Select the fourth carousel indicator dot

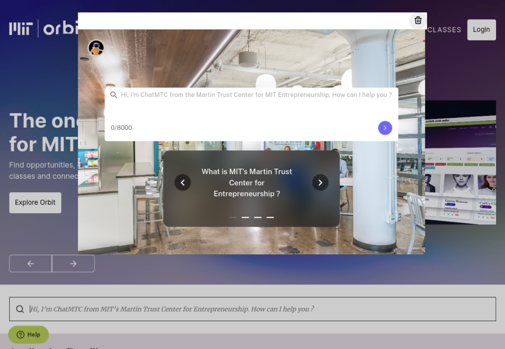270,217
